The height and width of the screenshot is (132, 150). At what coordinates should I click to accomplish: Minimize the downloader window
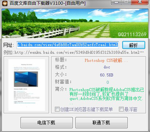point(116,2)
